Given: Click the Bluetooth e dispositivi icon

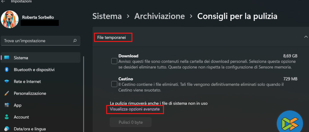Looking at the screenshot, I should pos(7,70).
